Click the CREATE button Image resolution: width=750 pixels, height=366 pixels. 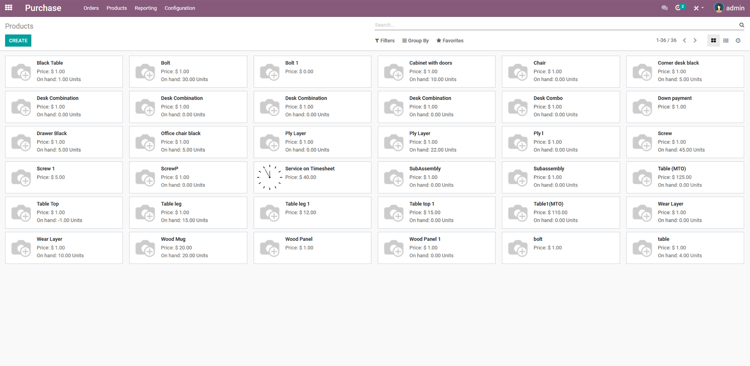click(18, 41)
